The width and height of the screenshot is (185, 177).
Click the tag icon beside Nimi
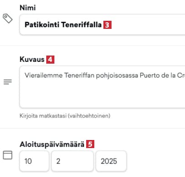click(8, 19)
